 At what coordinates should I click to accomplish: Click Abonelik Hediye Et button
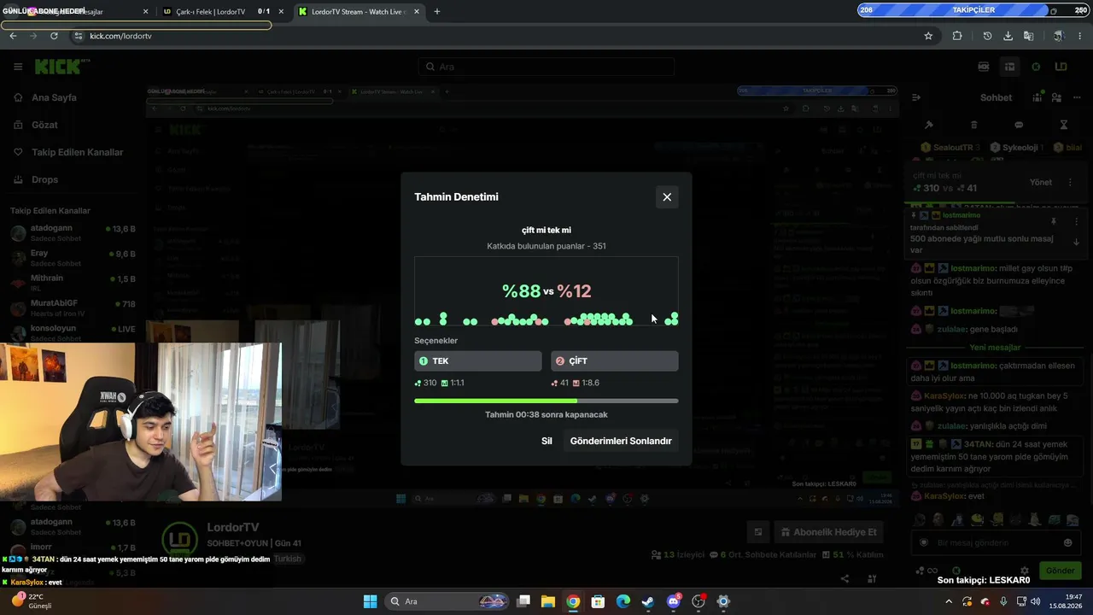pyautogui.click(x=828, y=532)
